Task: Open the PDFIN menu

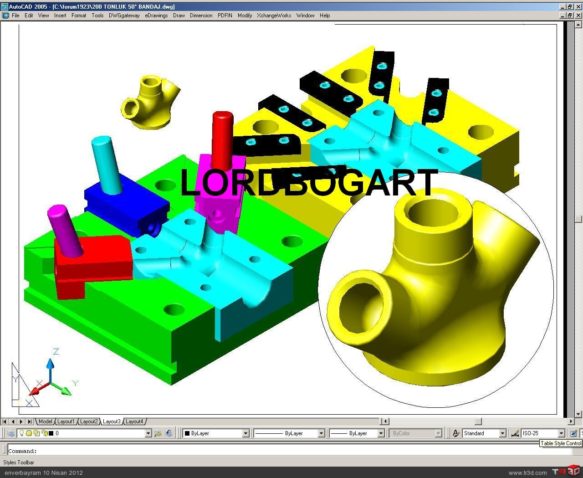Action: click(225, 15)
